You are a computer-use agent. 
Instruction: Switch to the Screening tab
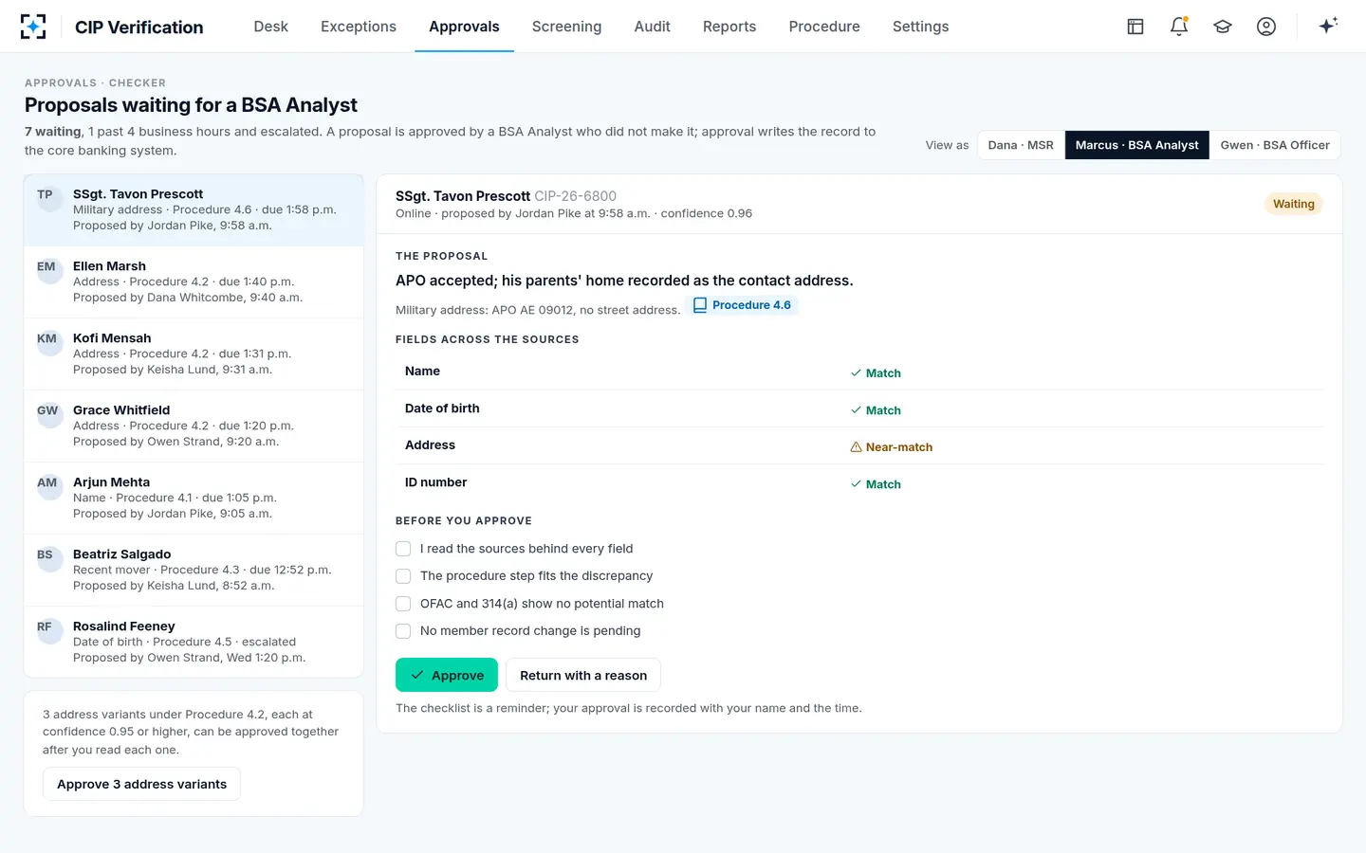[566, 27]
